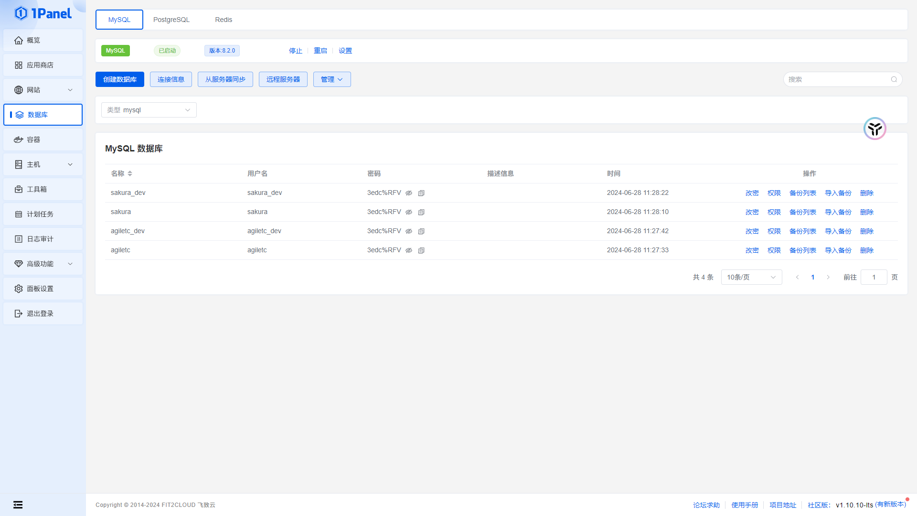Click the green MySQL tag
Image resolution: width=917 pixels, height=516 pixels.
[116, 51]
